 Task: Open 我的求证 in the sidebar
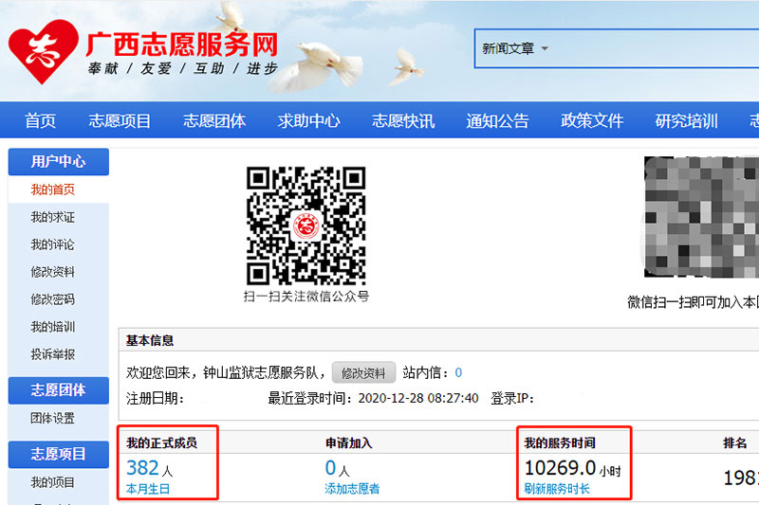point(53,217)
